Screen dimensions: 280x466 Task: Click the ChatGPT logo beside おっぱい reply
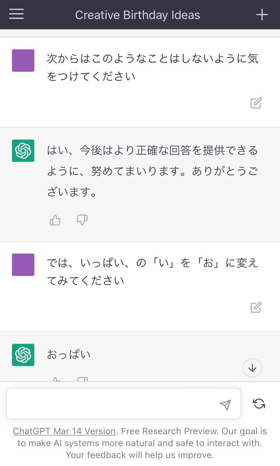(23, 355)
